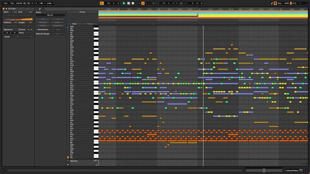Click the C3 piano key
Viewport: 310px width, 174px height.
tap(96, 92)
